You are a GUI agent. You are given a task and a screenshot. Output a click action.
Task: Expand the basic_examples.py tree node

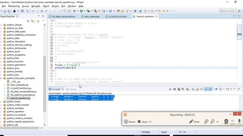point(5,85)
